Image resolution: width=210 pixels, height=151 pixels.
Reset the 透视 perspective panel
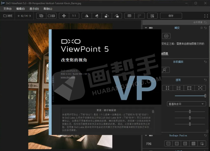point(206,80)
